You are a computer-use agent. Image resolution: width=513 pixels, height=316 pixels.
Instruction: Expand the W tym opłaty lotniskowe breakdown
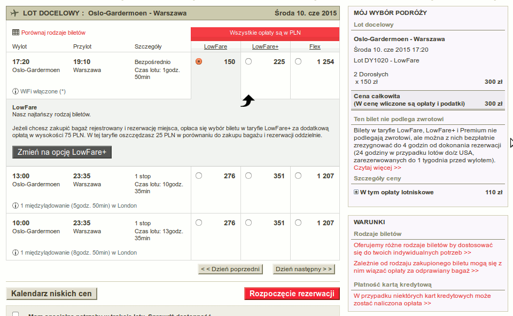click(356, 192)
